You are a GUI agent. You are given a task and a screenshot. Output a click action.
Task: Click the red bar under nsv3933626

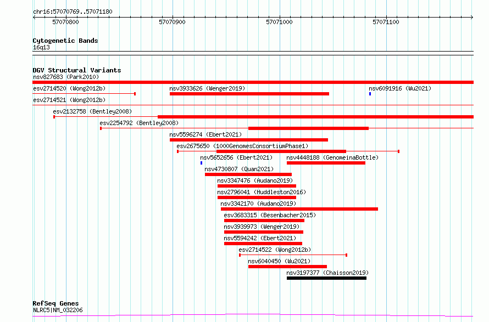(x=249, y=94)
